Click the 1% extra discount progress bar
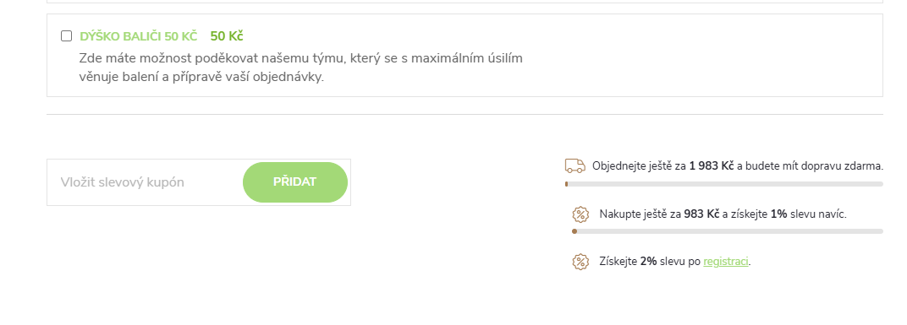This screenshot has height=325, width=907. 728,231
